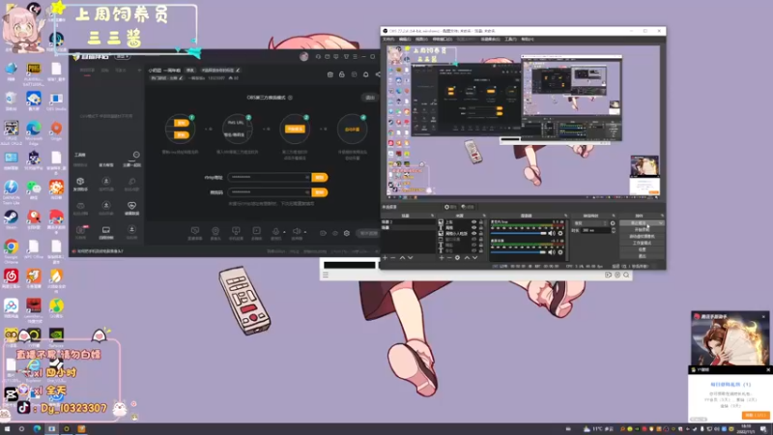Move scene down arrow in OBS scenes panel

click(410, 257)
